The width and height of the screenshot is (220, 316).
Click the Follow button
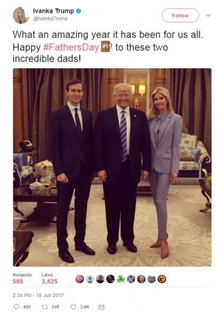click(180, 15)
